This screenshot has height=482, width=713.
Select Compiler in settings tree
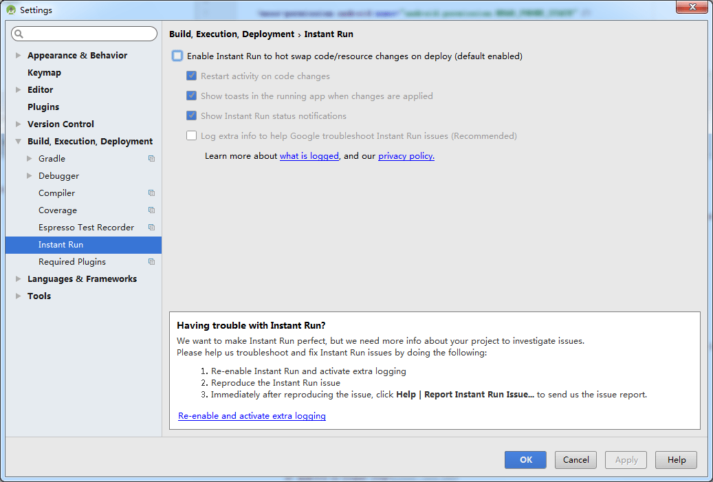coord(57,193)
